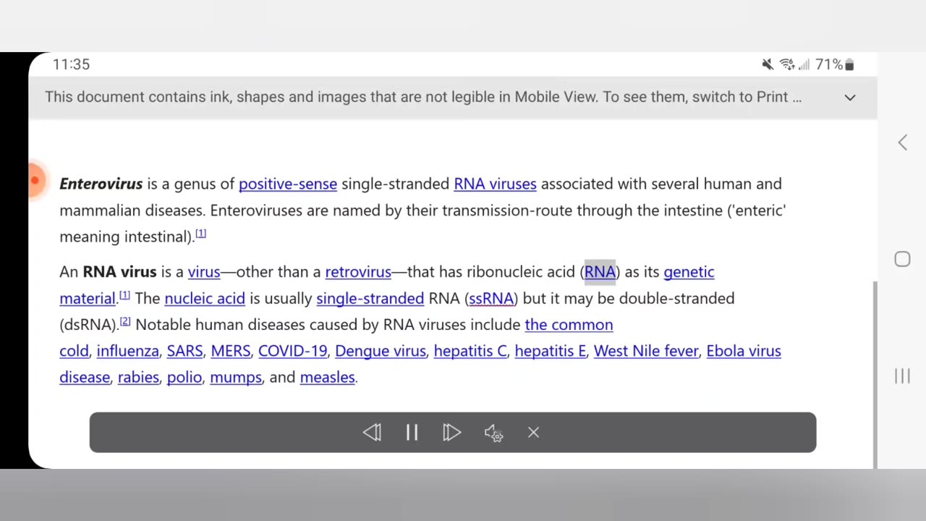Open the measles link
Screen dimensions: 926x521
pos(327,377)
